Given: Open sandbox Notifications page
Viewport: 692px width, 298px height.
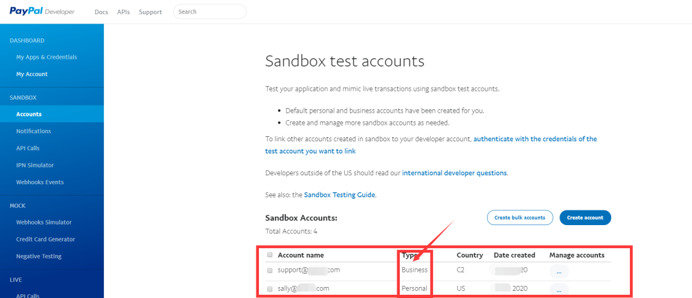Looking at the screenshot, I should click(x=33, y=131).
